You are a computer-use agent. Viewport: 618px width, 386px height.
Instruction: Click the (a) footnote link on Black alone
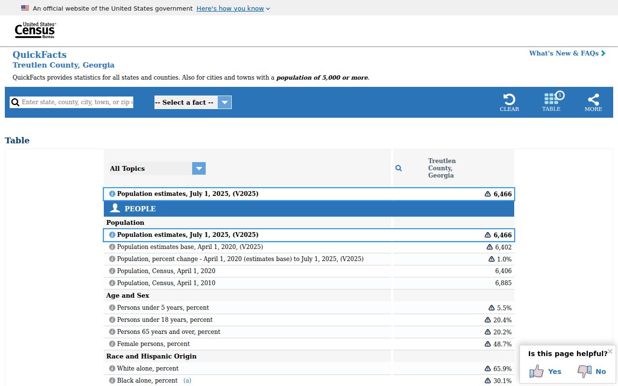coord(187,381)
